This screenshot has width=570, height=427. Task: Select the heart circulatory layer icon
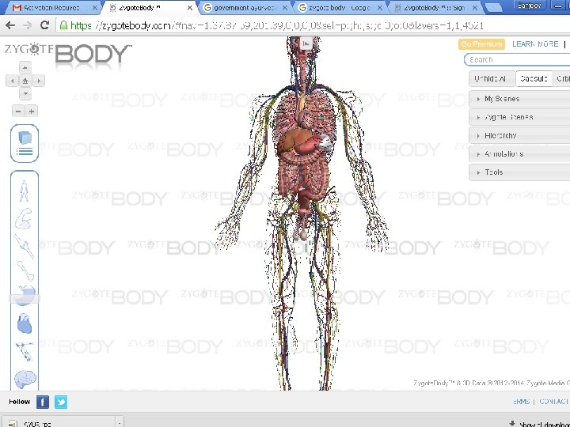[25, 323]
